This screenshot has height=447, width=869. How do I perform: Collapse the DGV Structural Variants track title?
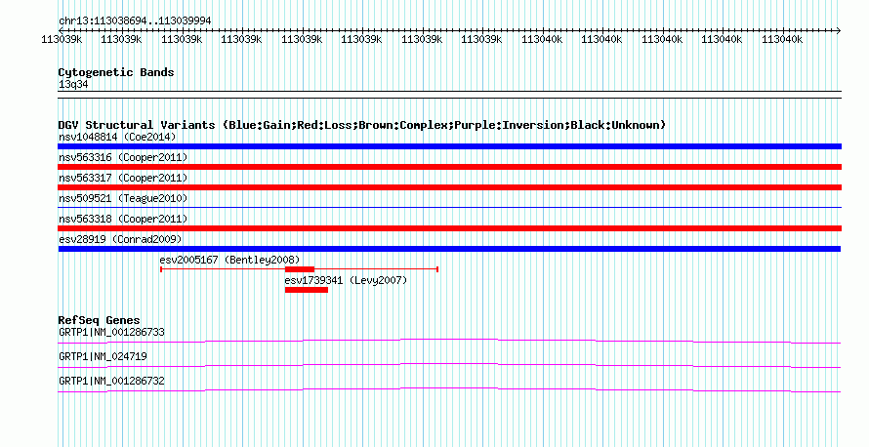[x=362, y=125]
